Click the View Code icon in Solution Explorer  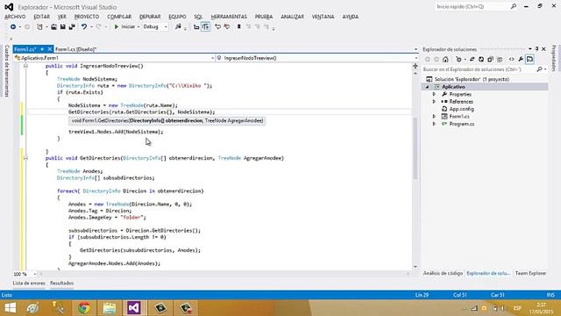click(x=512, y=60)
